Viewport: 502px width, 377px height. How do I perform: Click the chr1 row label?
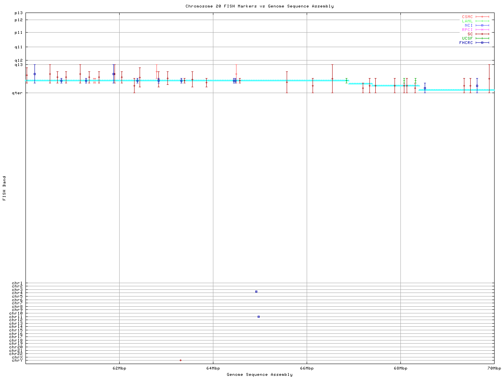coord(17,283)
